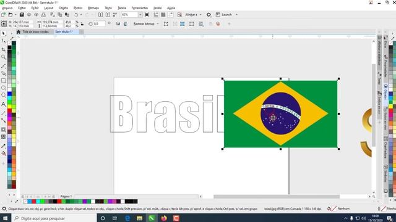This screenshot has width=396, height=222.
Task: Open the Arquivo menu
Action: [7, 8]
